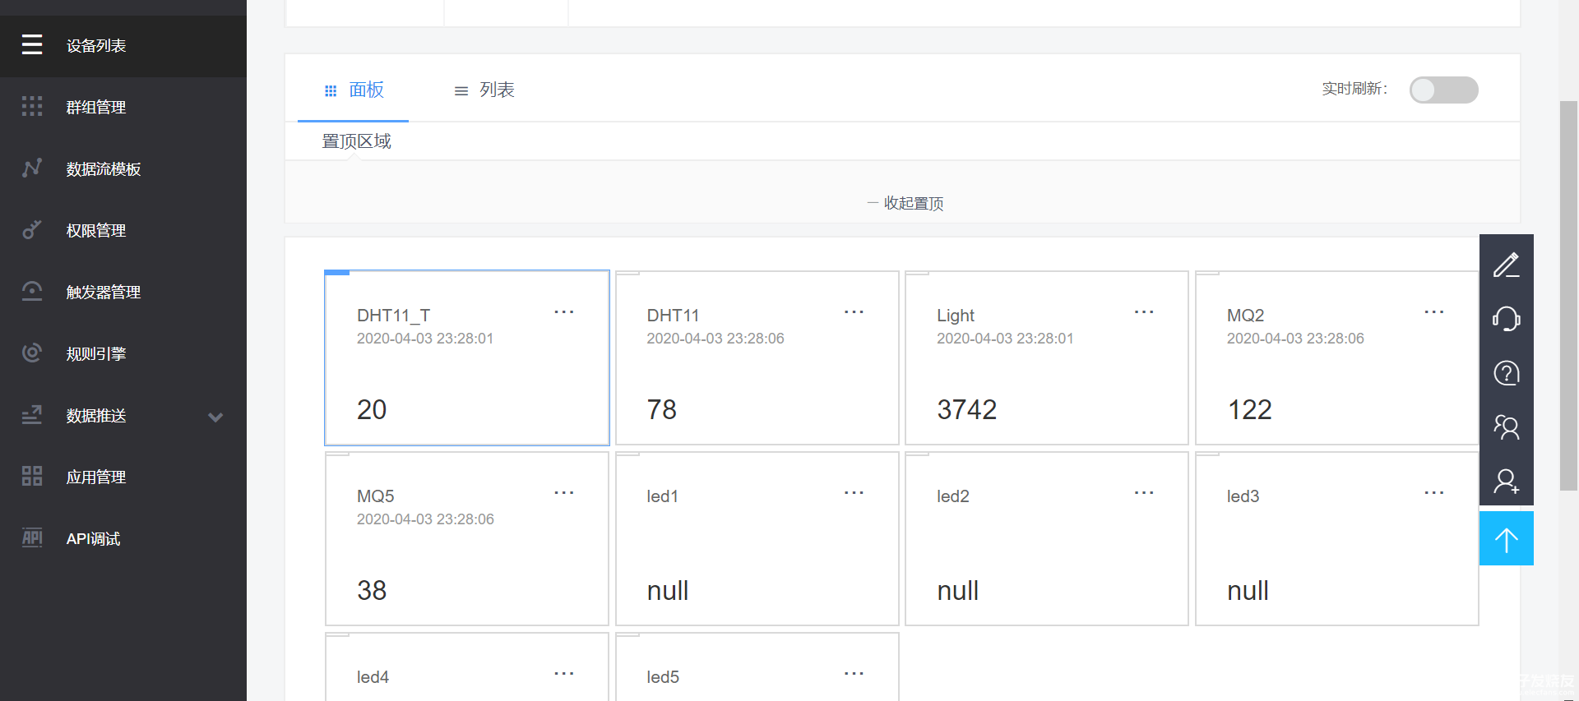
Task: Click the 数据流模板 sidebar icon
Action: [32, 168]
